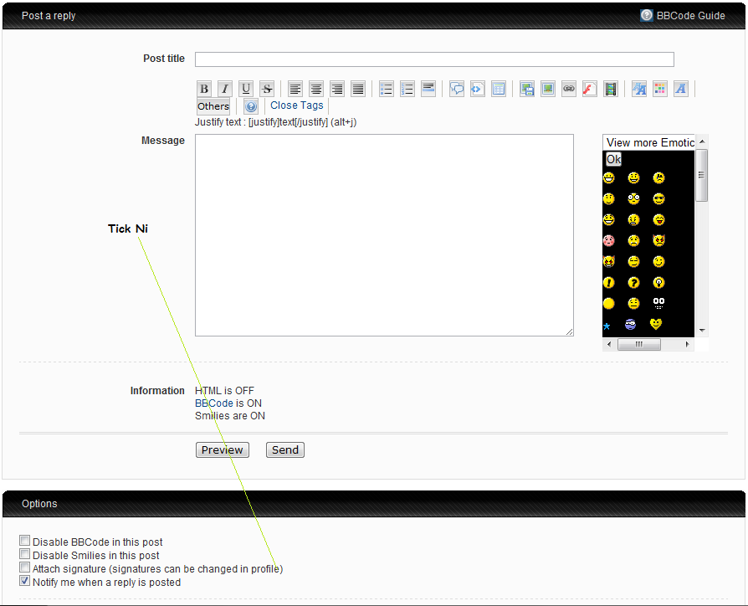Justify text alignment
This screenshot has width=748, height=606.
click(x=358, y=89)
